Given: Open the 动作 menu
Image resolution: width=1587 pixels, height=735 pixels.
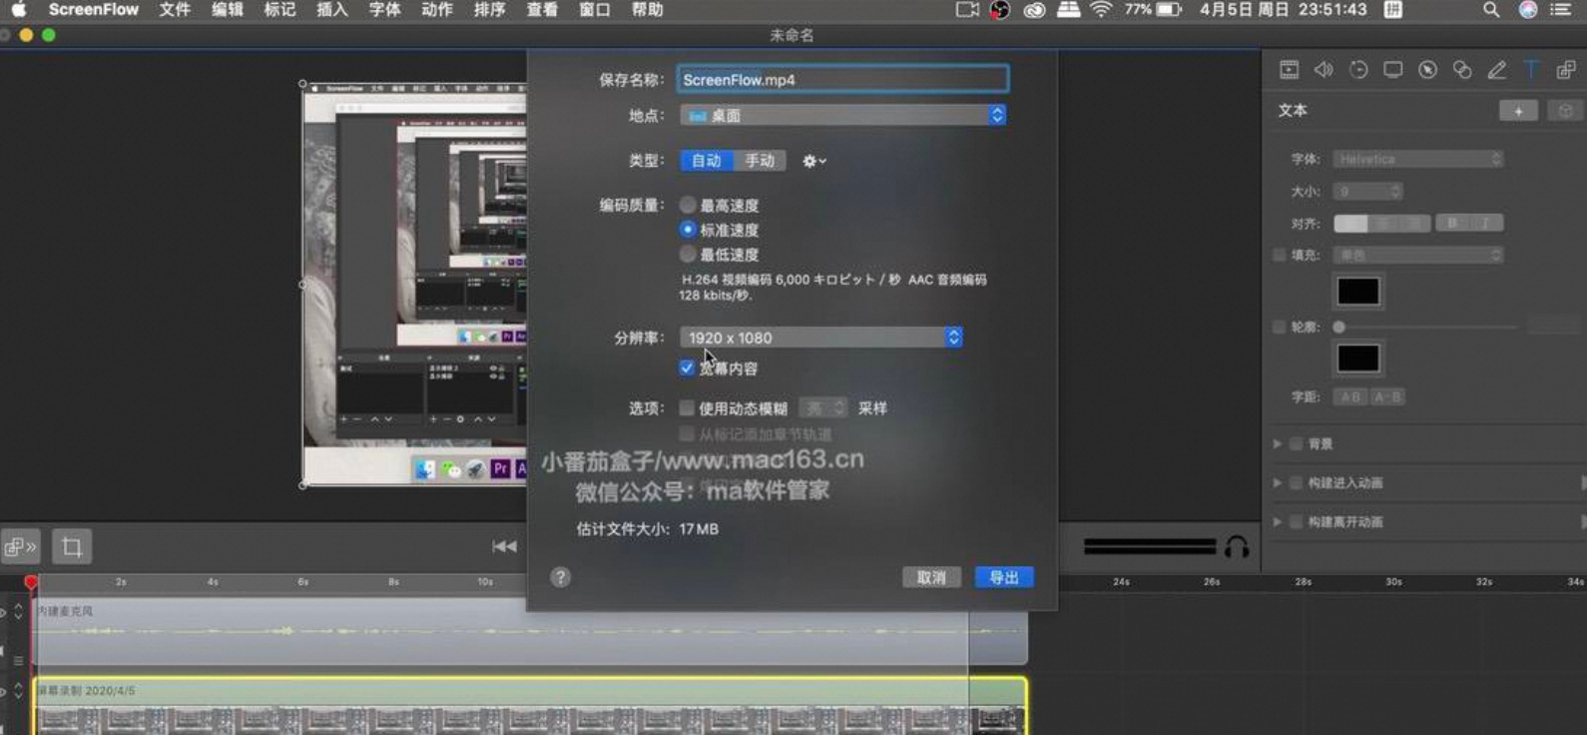Looking at the screenshot, I should 437,10.
